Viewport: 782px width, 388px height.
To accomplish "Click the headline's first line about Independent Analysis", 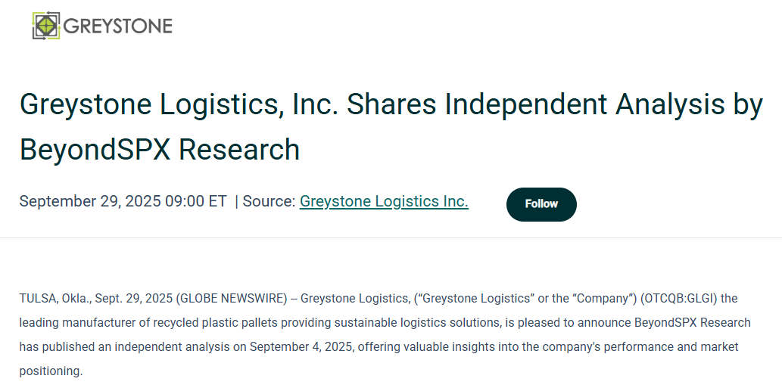I will point(391,104).
